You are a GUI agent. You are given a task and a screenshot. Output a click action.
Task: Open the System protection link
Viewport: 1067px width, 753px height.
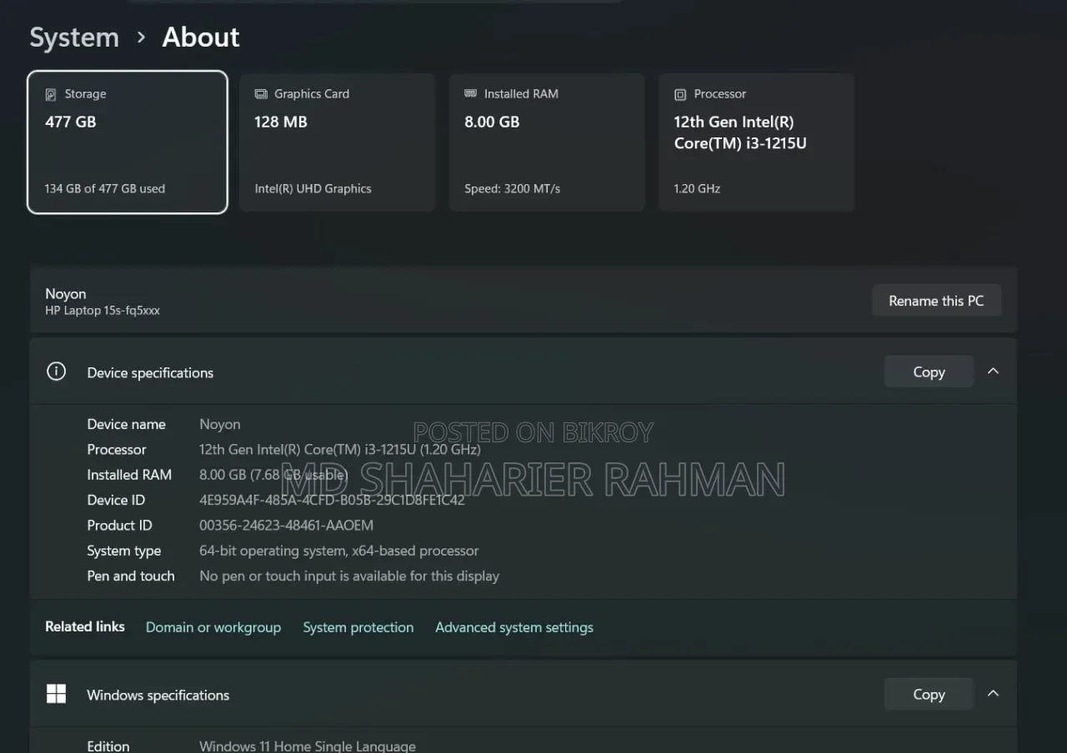pos(358,627)
